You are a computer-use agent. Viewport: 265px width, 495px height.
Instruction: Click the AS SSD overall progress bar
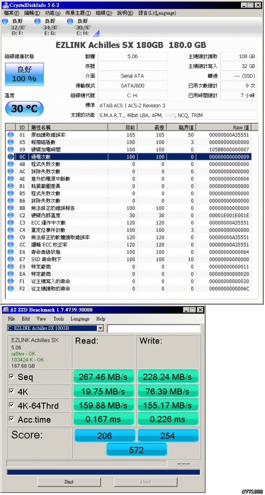(103, 472)
